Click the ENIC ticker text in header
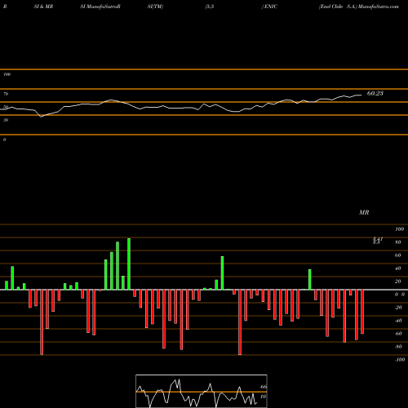 point(271,7)
